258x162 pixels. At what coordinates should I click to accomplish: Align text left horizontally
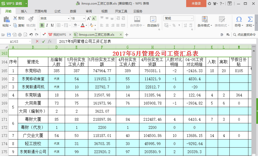pyautogui.click(x=102, y=25)
